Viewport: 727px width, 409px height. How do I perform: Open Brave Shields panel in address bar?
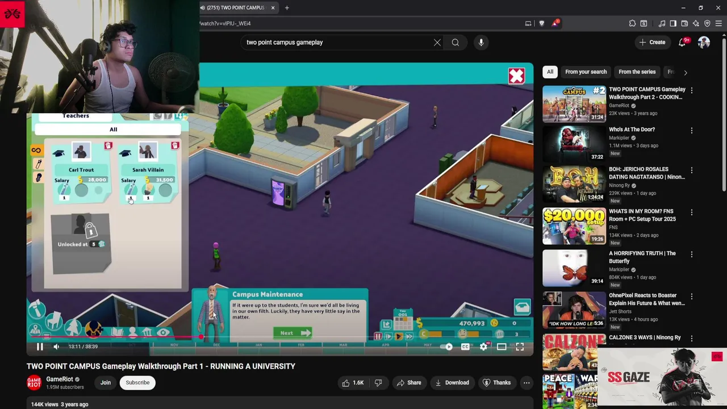coord(541,23)
